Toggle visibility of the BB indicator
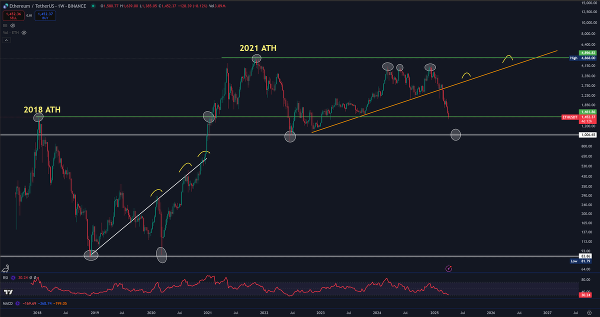 (x=13, y=25)
